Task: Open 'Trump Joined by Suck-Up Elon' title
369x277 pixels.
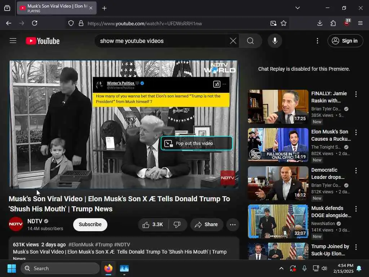Action: tap(330, 250)
